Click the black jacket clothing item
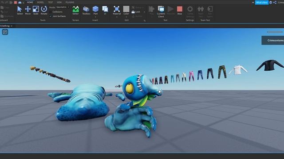 [270, 65]
